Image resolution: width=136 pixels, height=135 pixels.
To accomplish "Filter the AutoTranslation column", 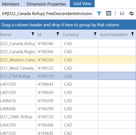I will (x=132, y=34).
